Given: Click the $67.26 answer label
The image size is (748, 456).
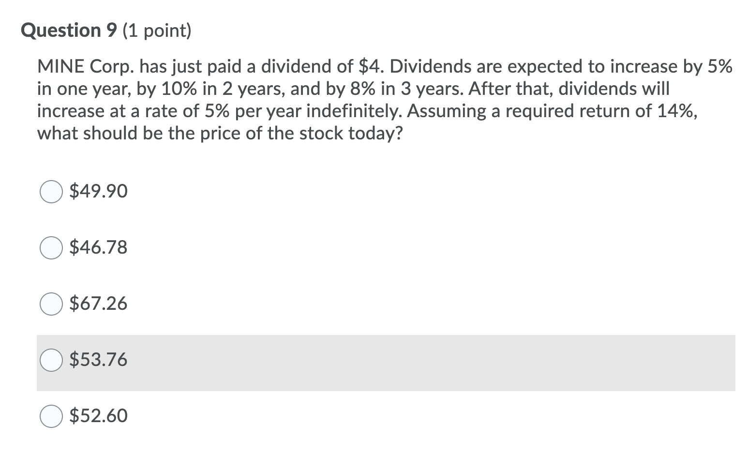Looking at the screenshot, I should [98, 304].
